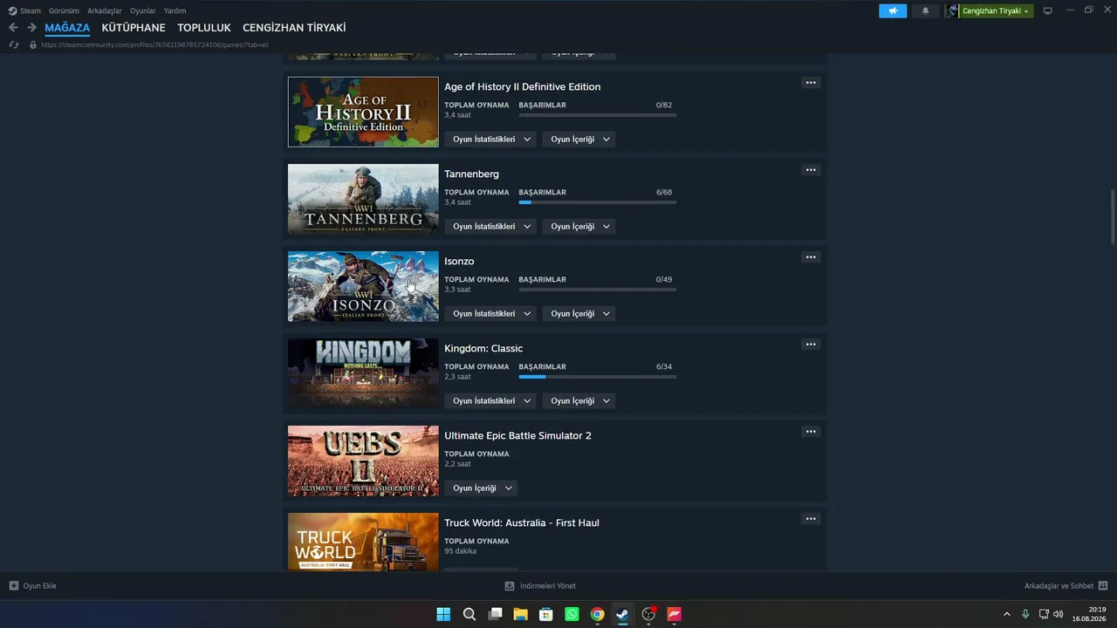Click the Tannenberg game thumbnail
Screen dimensions: 1117x628
point(363,199)
